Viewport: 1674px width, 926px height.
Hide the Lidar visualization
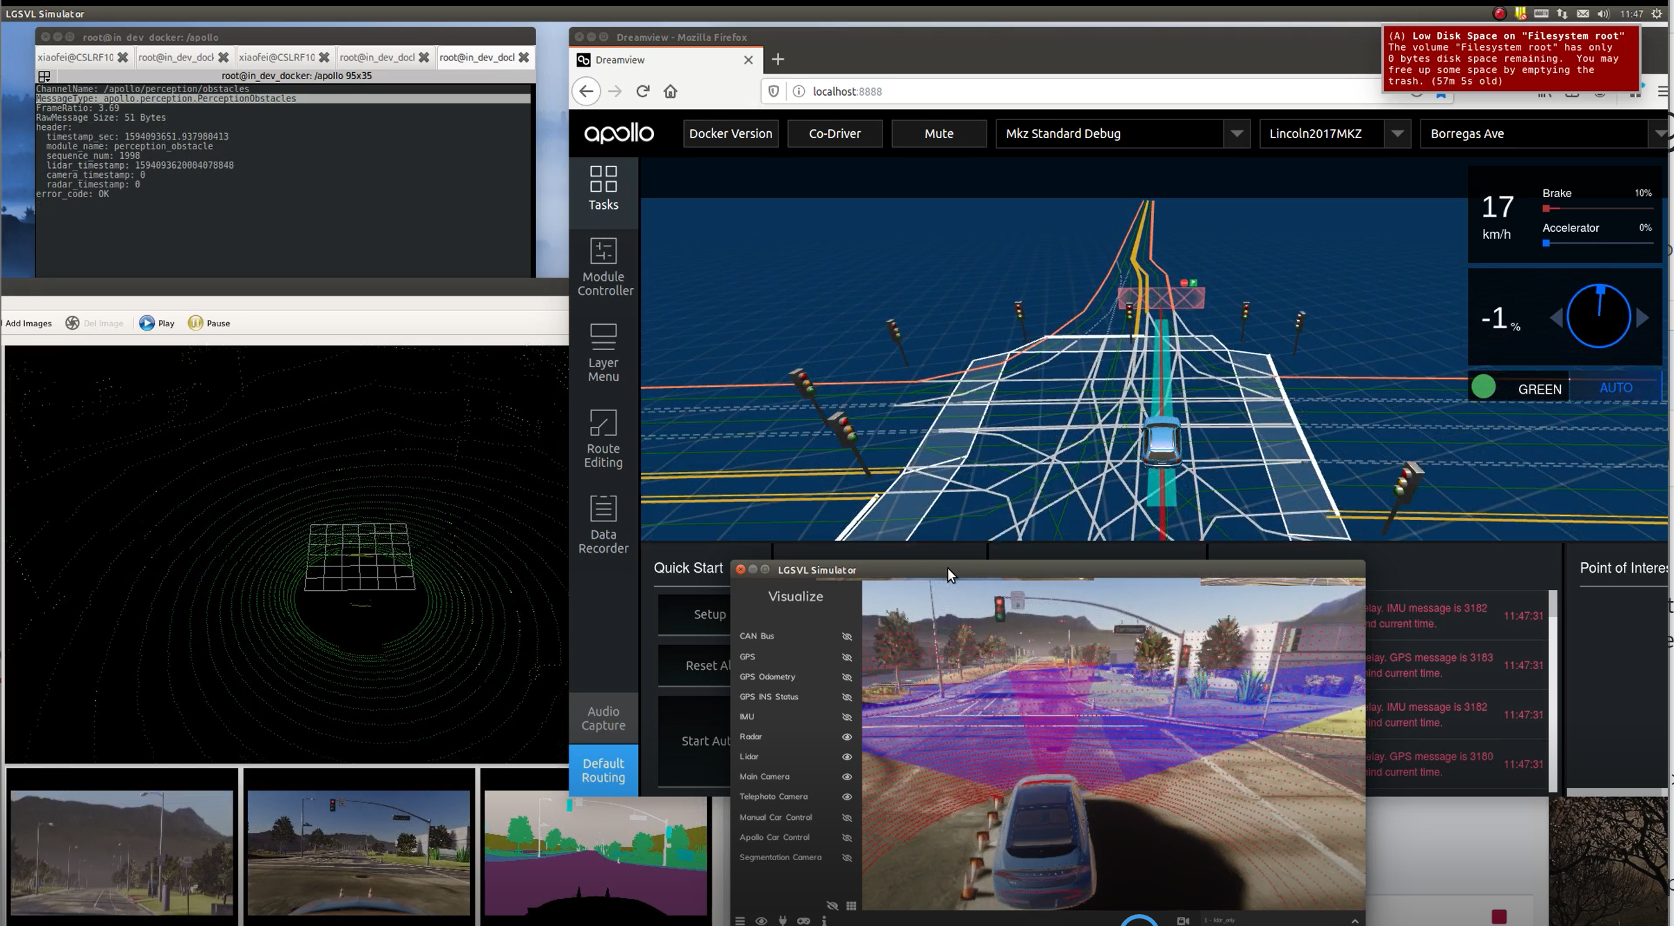coord(847,757)
